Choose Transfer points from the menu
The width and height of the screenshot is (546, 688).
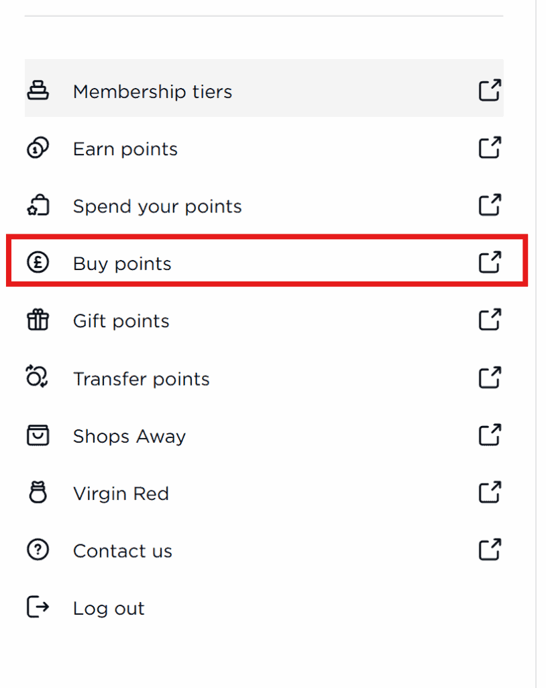(x=141, y=379)
